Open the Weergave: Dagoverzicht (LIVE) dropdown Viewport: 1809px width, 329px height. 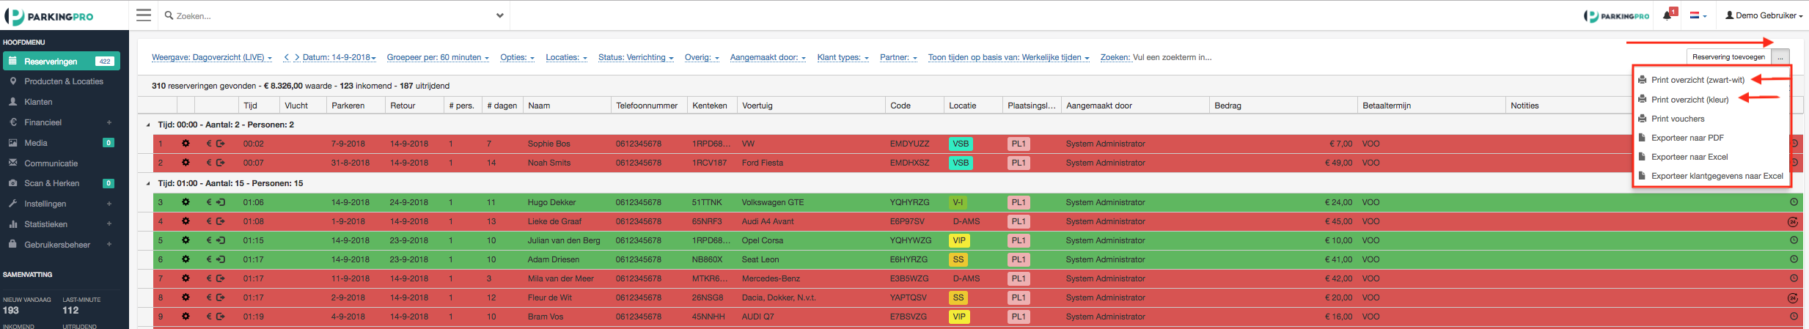tap(211, 57)
